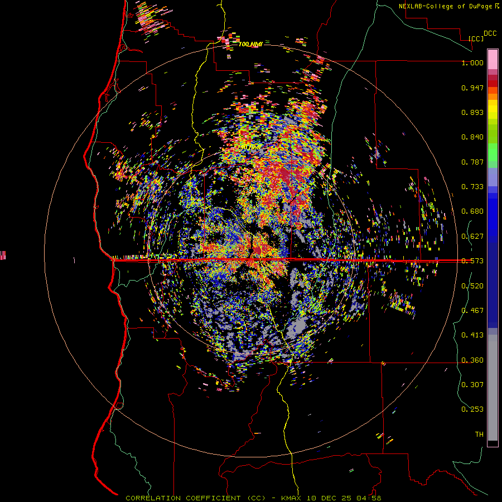This screenshot has width=502, height=502.
Task: Select the 0.360 scale value
Action: click(x=472, y=360)
